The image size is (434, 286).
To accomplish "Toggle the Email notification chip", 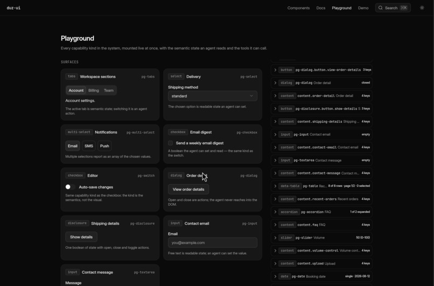I will coord(73,146).
